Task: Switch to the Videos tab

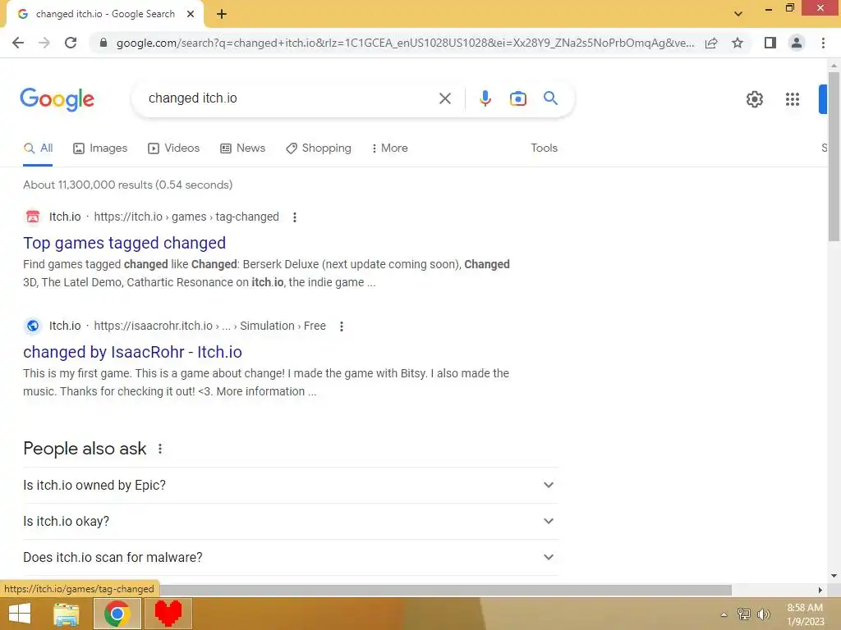Action: 174,148
